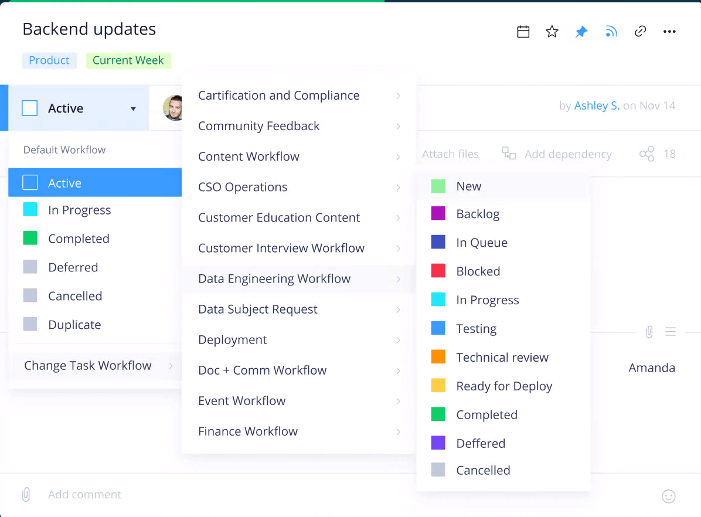The width and height of the screenshot is (701, 517).
Task: Expand Customer Education Content workflow
Action: click(x=299, y=218)
